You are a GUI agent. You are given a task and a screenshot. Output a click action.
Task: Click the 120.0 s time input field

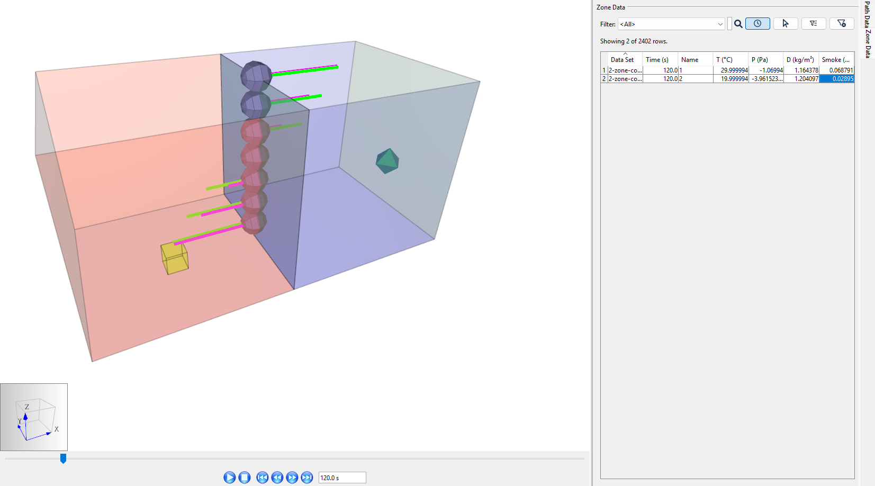pyautogui.click(x=341, y=477)
